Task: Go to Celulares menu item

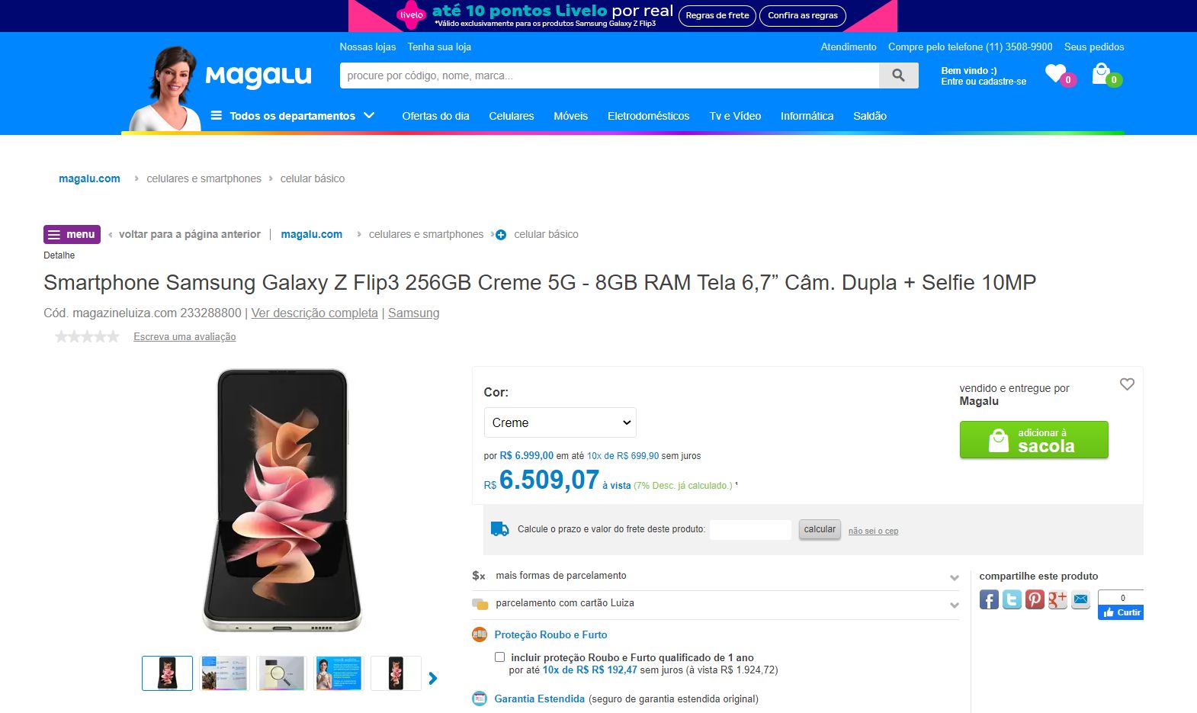Action: coord(512,116)
